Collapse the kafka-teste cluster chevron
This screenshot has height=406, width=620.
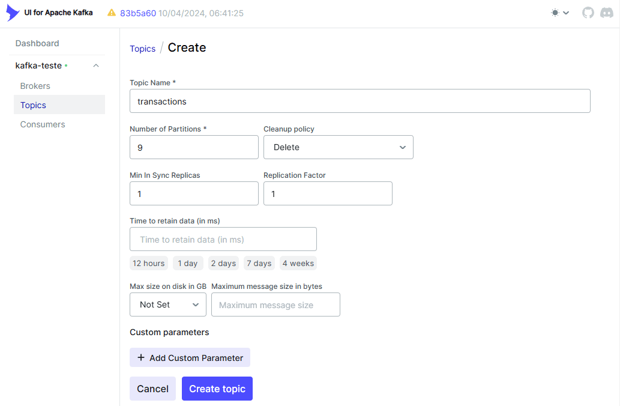point(95,65)
